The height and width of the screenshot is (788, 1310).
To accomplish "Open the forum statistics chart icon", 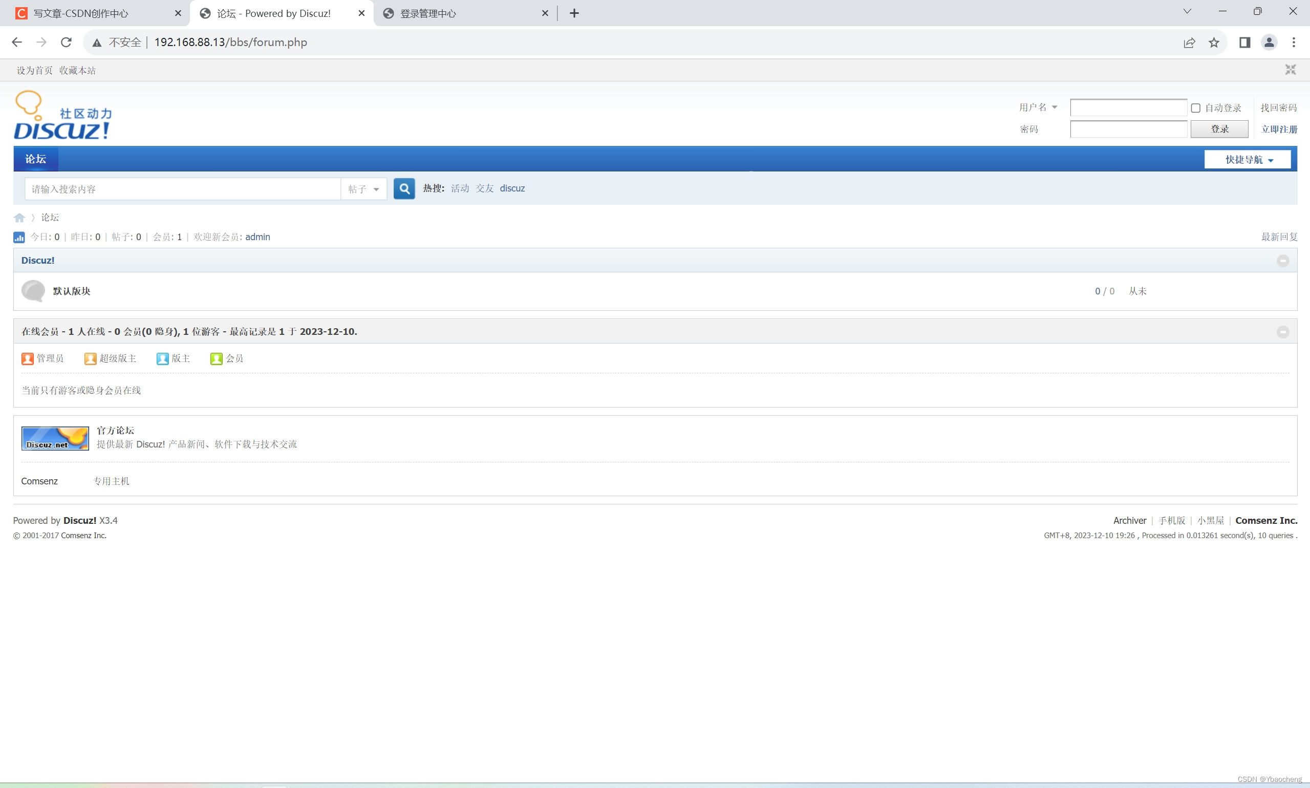I will click(x=18, y=238).
